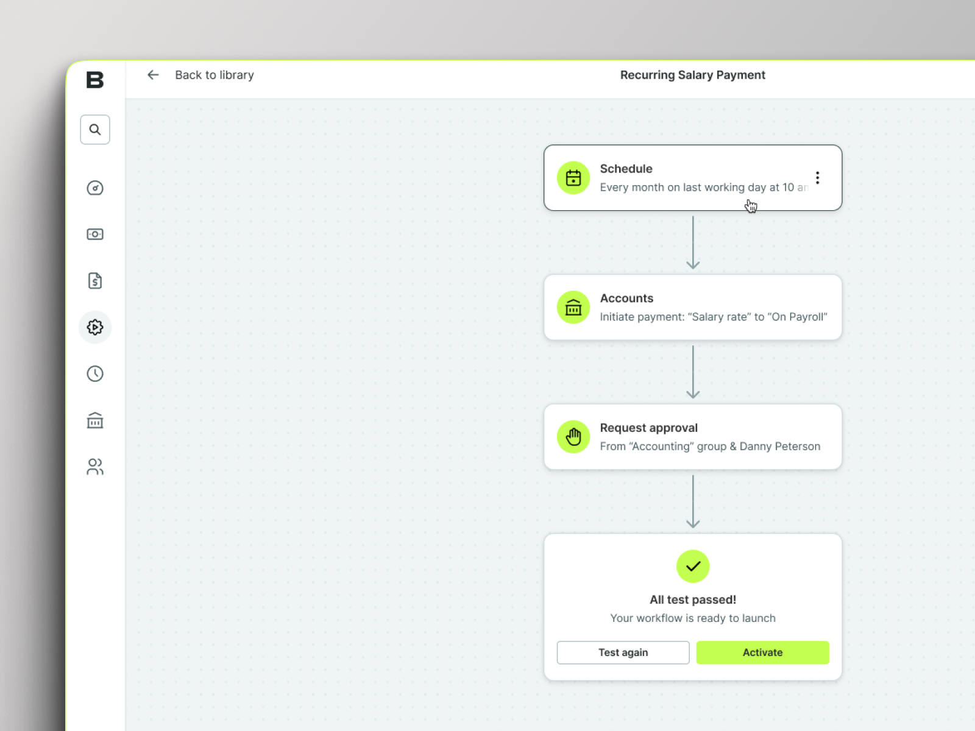Viewport: 975px width, 731px height.
Task: Open Schedule step three-dot menu
Action: tap(818, 178)
